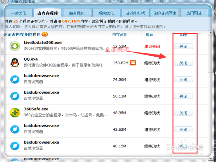
Task: Click the 42.63M memory value
Action: [119, 130]
